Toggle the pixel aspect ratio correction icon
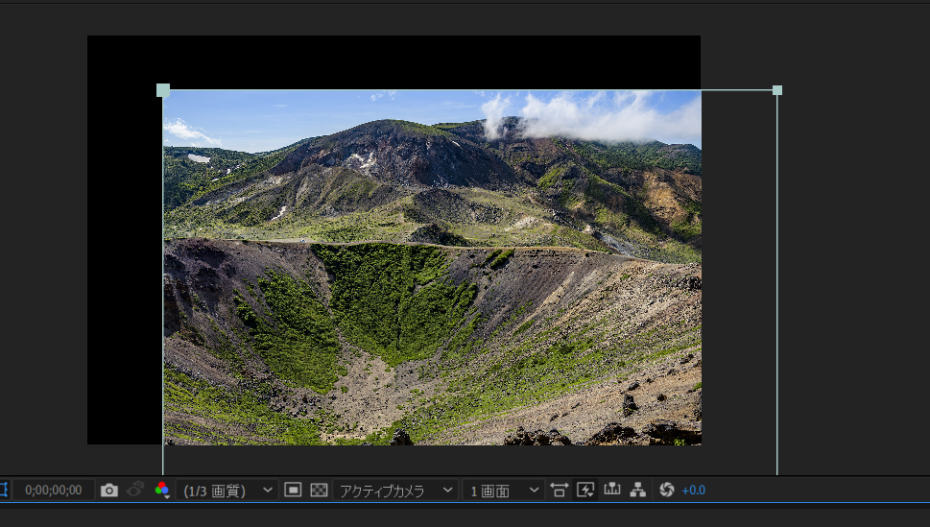The height and width of the screenshot is (527, 930). tap(560, 490)
